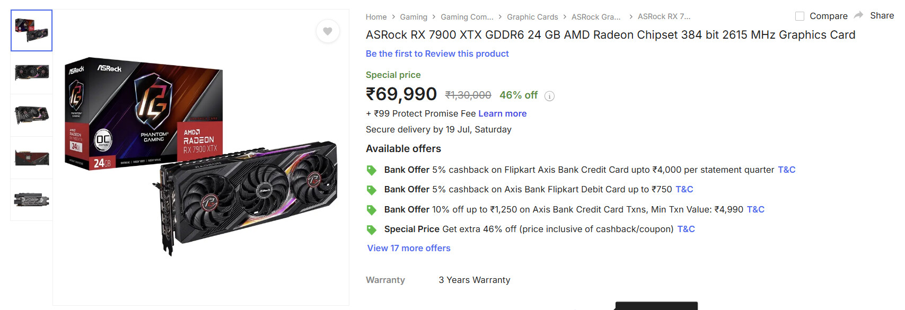Click the green tag icon beside the Debit Card cashback offer

pos(372,190)
